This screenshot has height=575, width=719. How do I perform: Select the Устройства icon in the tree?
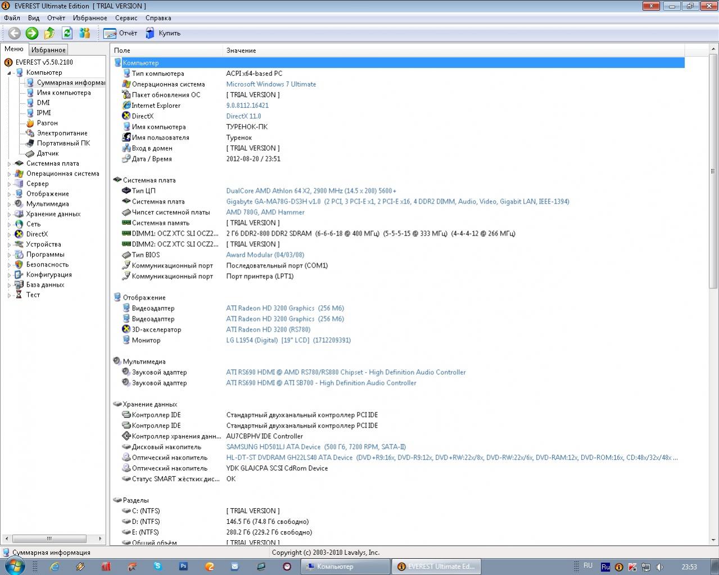[x=19, y=245]
